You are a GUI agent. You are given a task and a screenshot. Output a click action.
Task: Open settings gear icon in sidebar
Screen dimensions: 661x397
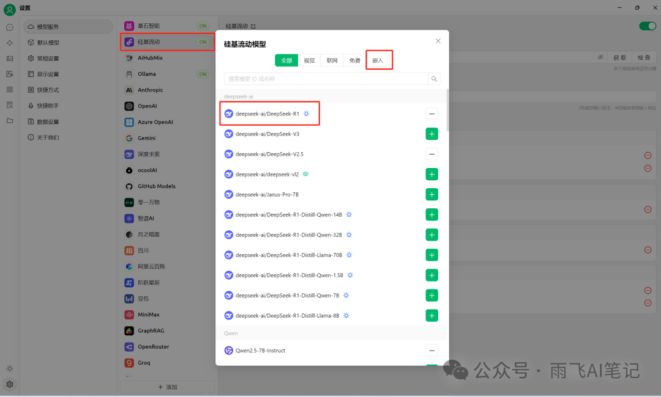click(10, 384)
